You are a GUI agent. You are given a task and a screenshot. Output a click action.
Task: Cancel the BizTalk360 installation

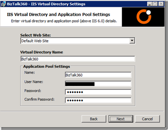(147, 119)
